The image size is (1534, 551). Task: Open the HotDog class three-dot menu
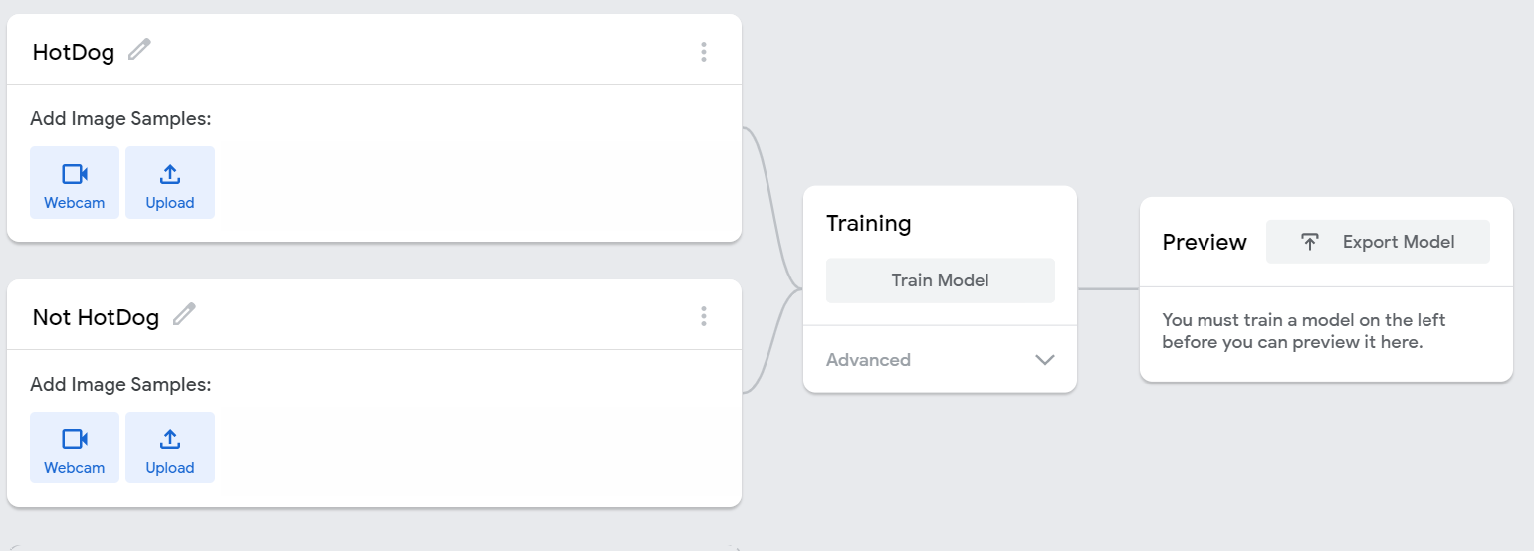704,52
